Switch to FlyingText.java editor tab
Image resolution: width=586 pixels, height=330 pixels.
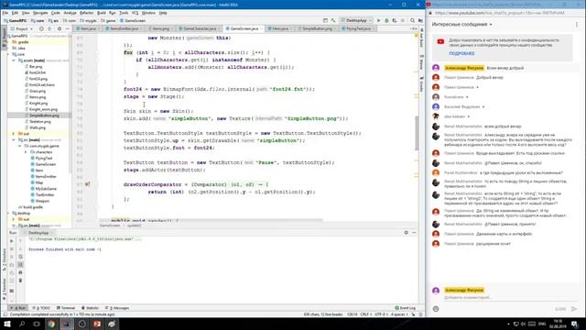coord(358,28)
